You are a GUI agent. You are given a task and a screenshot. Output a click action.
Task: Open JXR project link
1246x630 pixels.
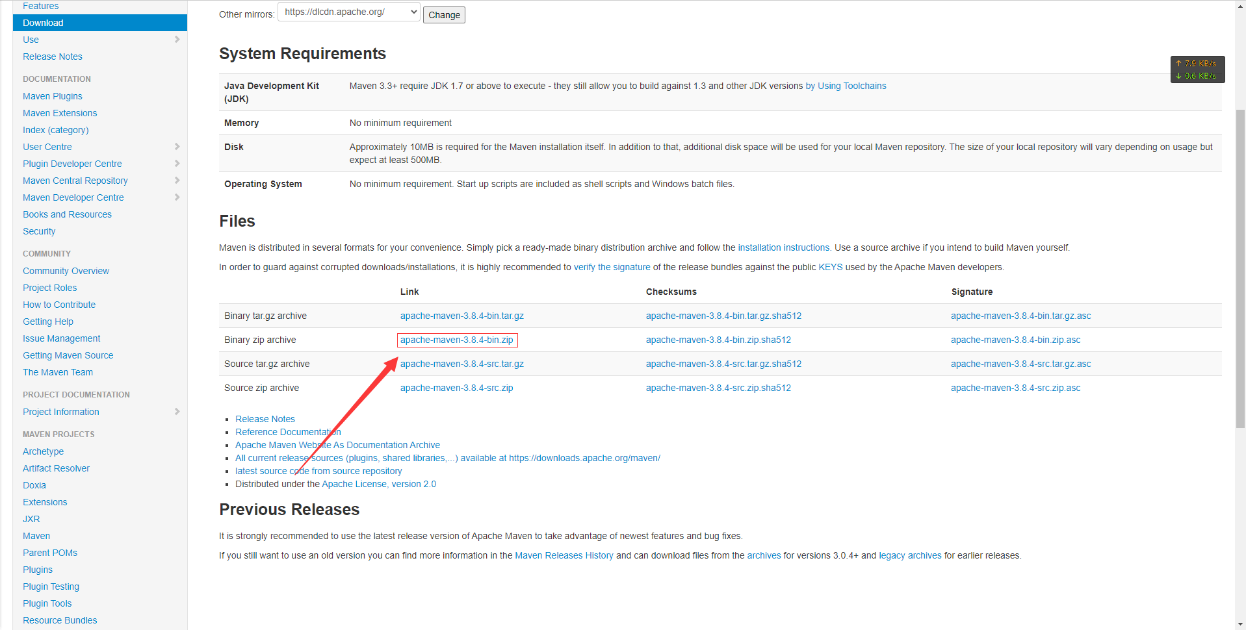point(31,519)
